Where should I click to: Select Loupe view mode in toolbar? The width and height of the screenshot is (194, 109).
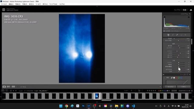point(4,87)
